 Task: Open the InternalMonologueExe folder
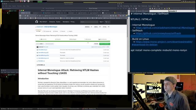(x=43, y=55)
